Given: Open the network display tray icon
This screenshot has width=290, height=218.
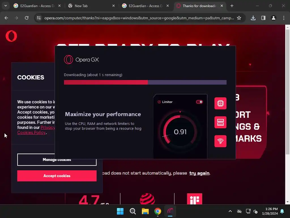Looking at the screenshot, I should tap(248, 211).
